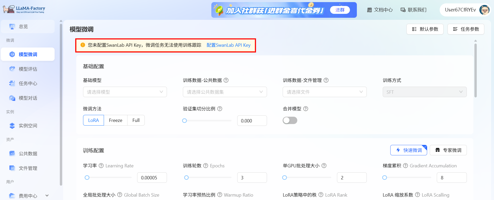Click help icon beside 验证集切分比例
Image resolution: width=494 pixels, height=200 pixels.
tap(220, 109)
